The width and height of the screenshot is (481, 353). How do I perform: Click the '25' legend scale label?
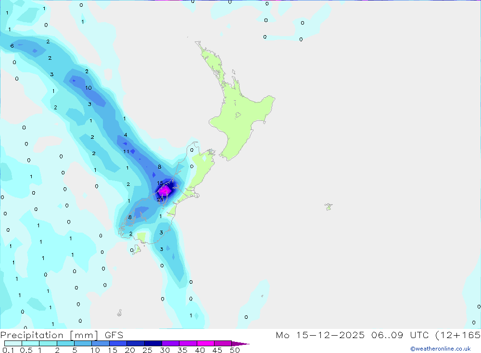click(x=148, y=350)
